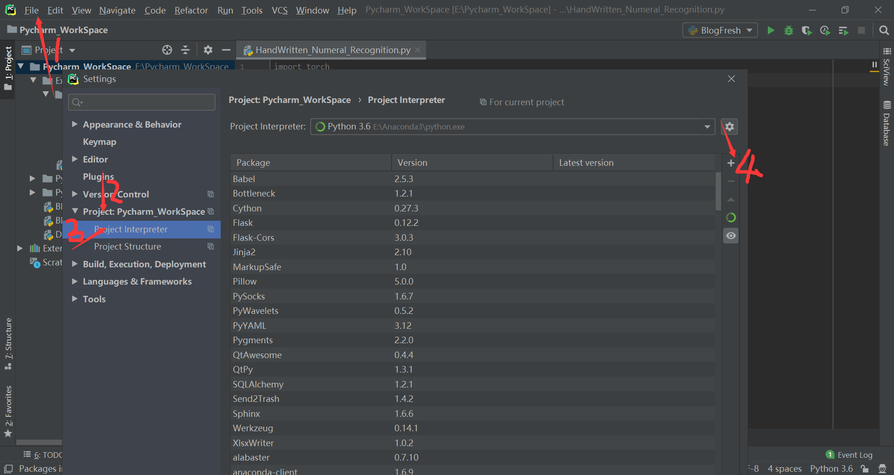Close the HandWritten_Numeral_Recognition.py editor tab
Screen dimensions: 894x475
click(418, 50)
